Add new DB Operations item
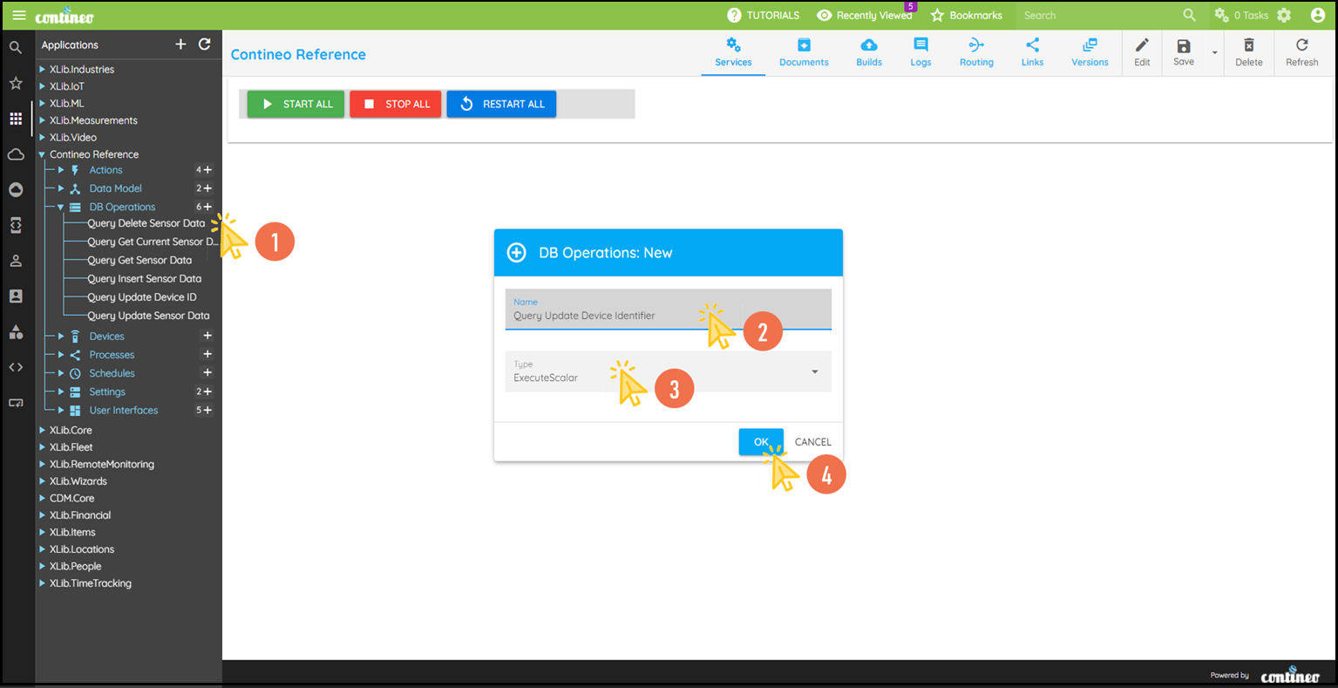The width and height of the screenshot is (1338, 688). point(207,207)
